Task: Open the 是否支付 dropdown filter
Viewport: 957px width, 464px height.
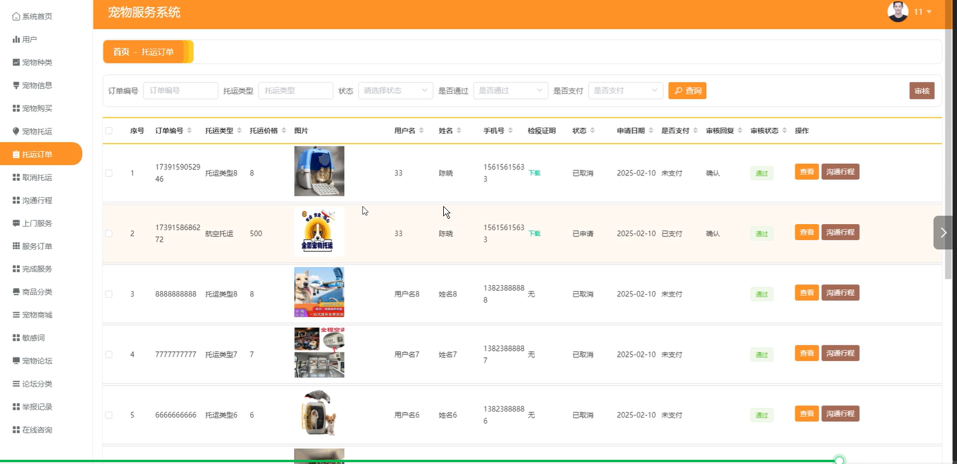Action: coord(626,90)
